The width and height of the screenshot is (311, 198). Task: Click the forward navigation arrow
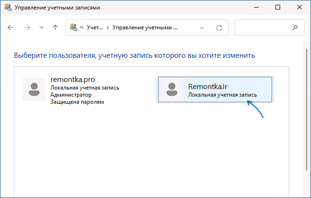tap(27, 27)
